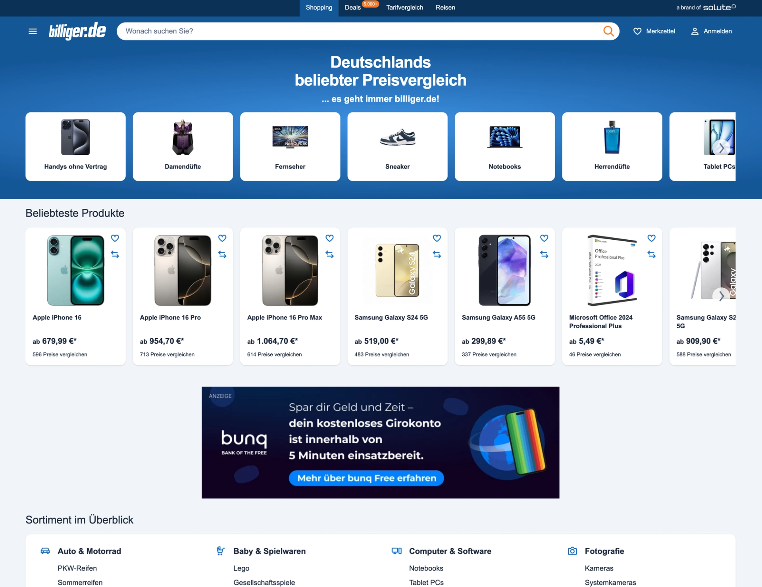Click the Systemkameras link
This screenshot has width=762, height=587.
click(x=610, y=583)
